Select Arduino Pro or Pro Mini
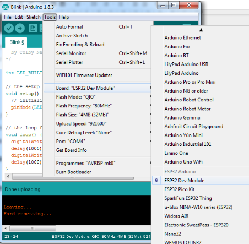The image size is (249, 244). pos(201,82)
